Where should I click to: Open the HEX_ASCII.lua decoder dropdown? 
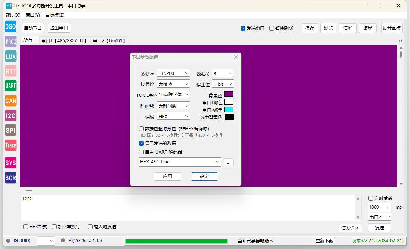(x=180, y=162)
